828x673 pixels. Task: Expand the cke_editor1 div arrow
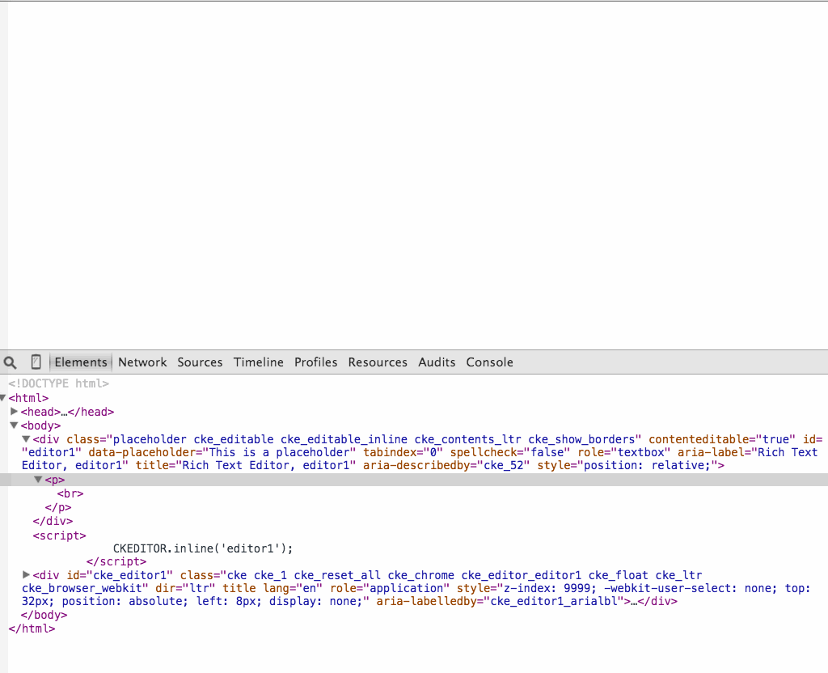(x=26, y=574)
